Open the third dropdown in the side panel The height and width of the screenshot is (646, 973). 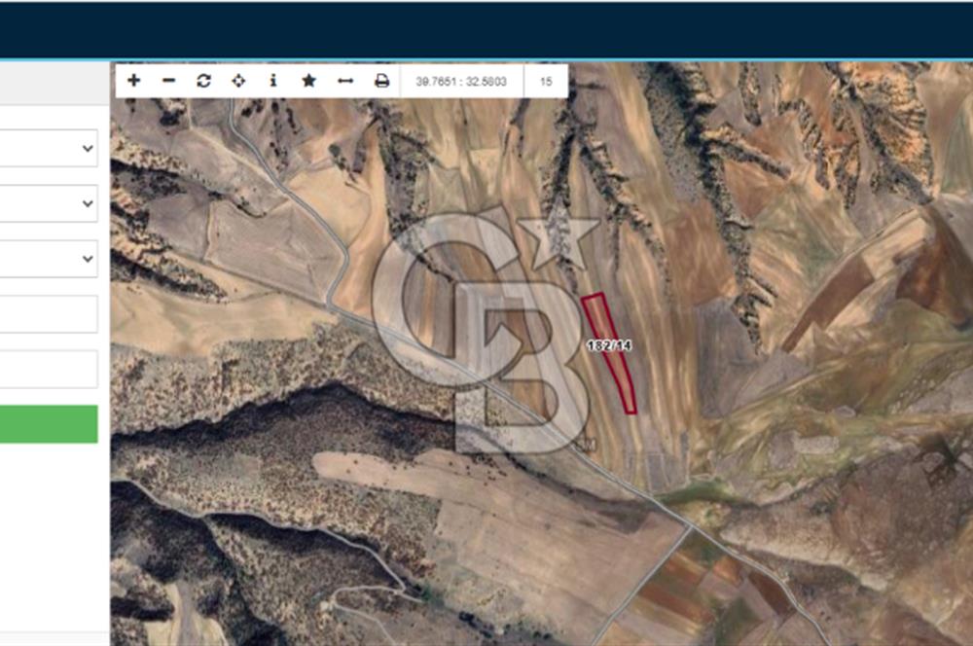tap(49, 259)
